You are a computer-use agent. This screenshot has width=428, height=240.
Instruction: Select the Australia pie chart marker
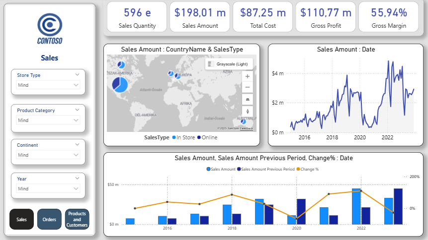coord(243,121)
